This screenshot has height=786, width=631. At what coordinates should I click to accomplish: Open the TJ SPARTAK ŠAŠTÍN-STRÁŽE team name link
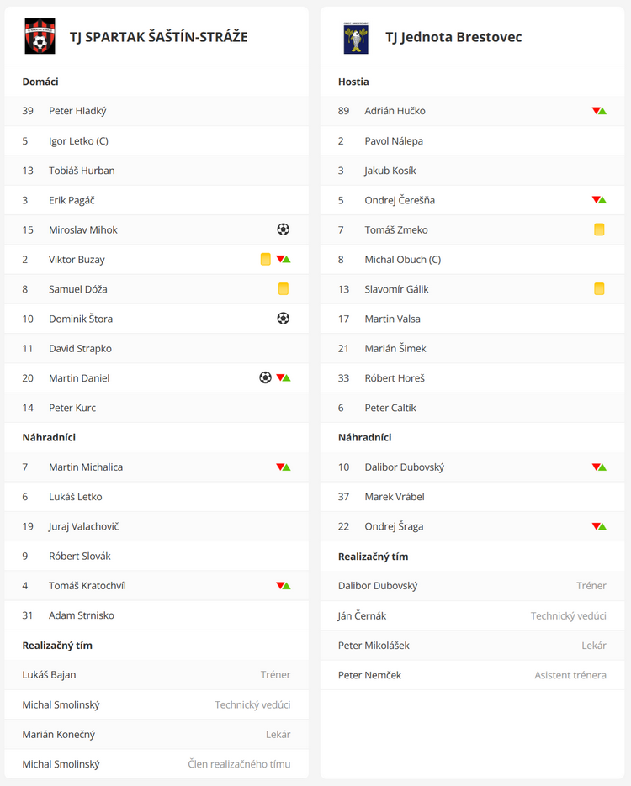click(x=158, y=37)
